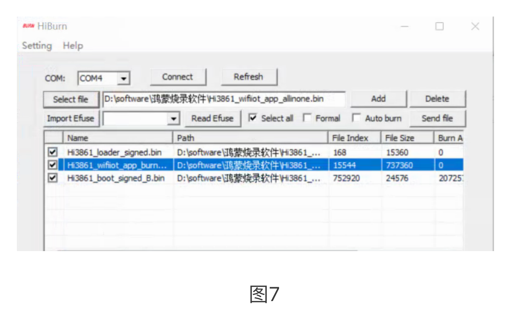This screenshot has height=313, width=511.
Task: Maximize the HiBurn window
Action: click(439, 26)
